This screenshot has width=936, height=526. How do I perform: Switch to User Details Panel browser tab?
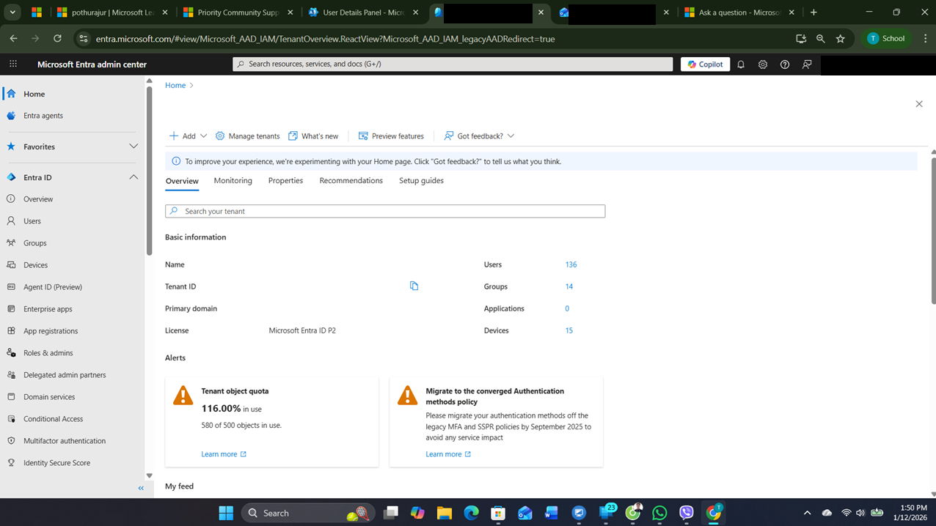(365, 12)
